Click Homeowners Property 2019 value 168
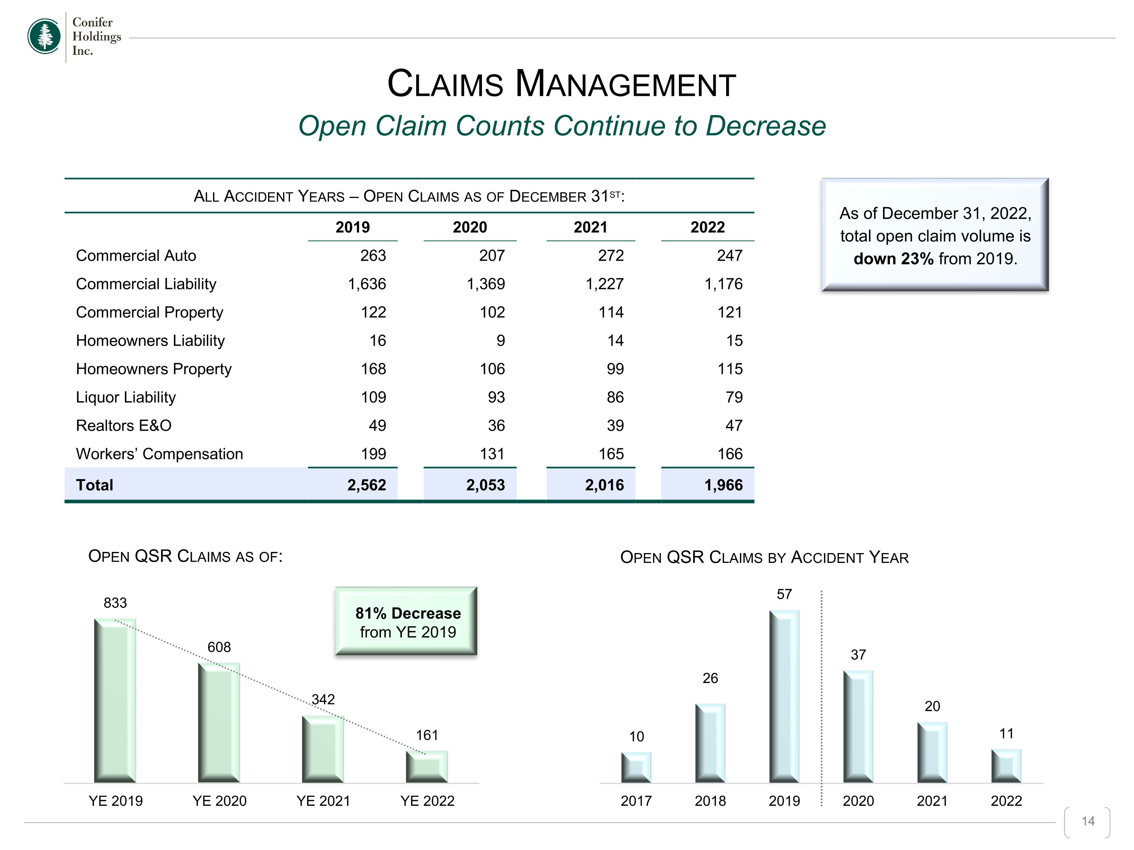The image size is (1134, 850). coord(373,369)
